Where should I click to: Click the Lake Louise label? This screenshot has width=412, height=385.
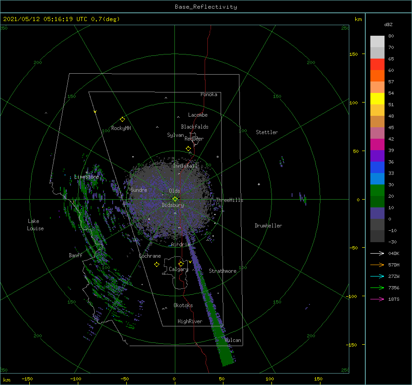click(35, 225)
